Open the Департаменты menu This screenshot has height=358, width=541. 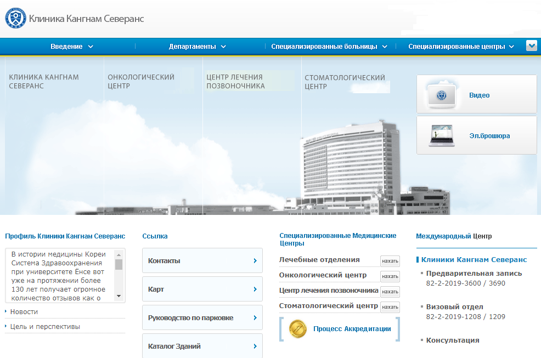192,47
